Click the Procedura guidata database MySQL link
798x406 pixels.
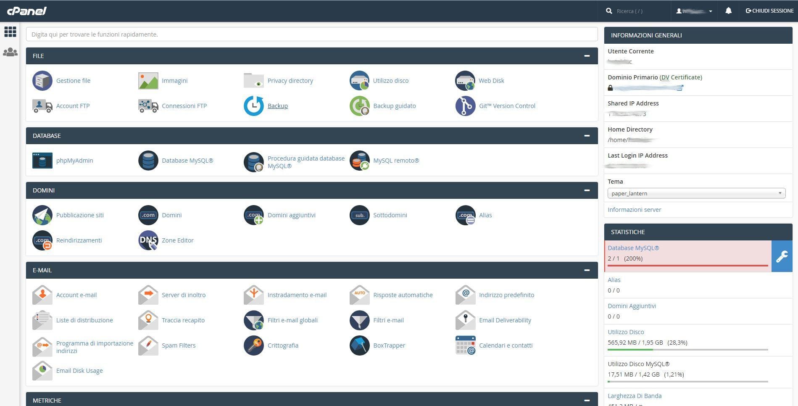click(306, 162)
